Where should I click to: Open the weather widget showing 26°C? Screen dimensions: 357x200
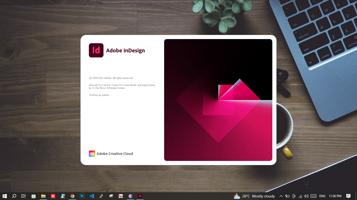(x=254, y=196)
